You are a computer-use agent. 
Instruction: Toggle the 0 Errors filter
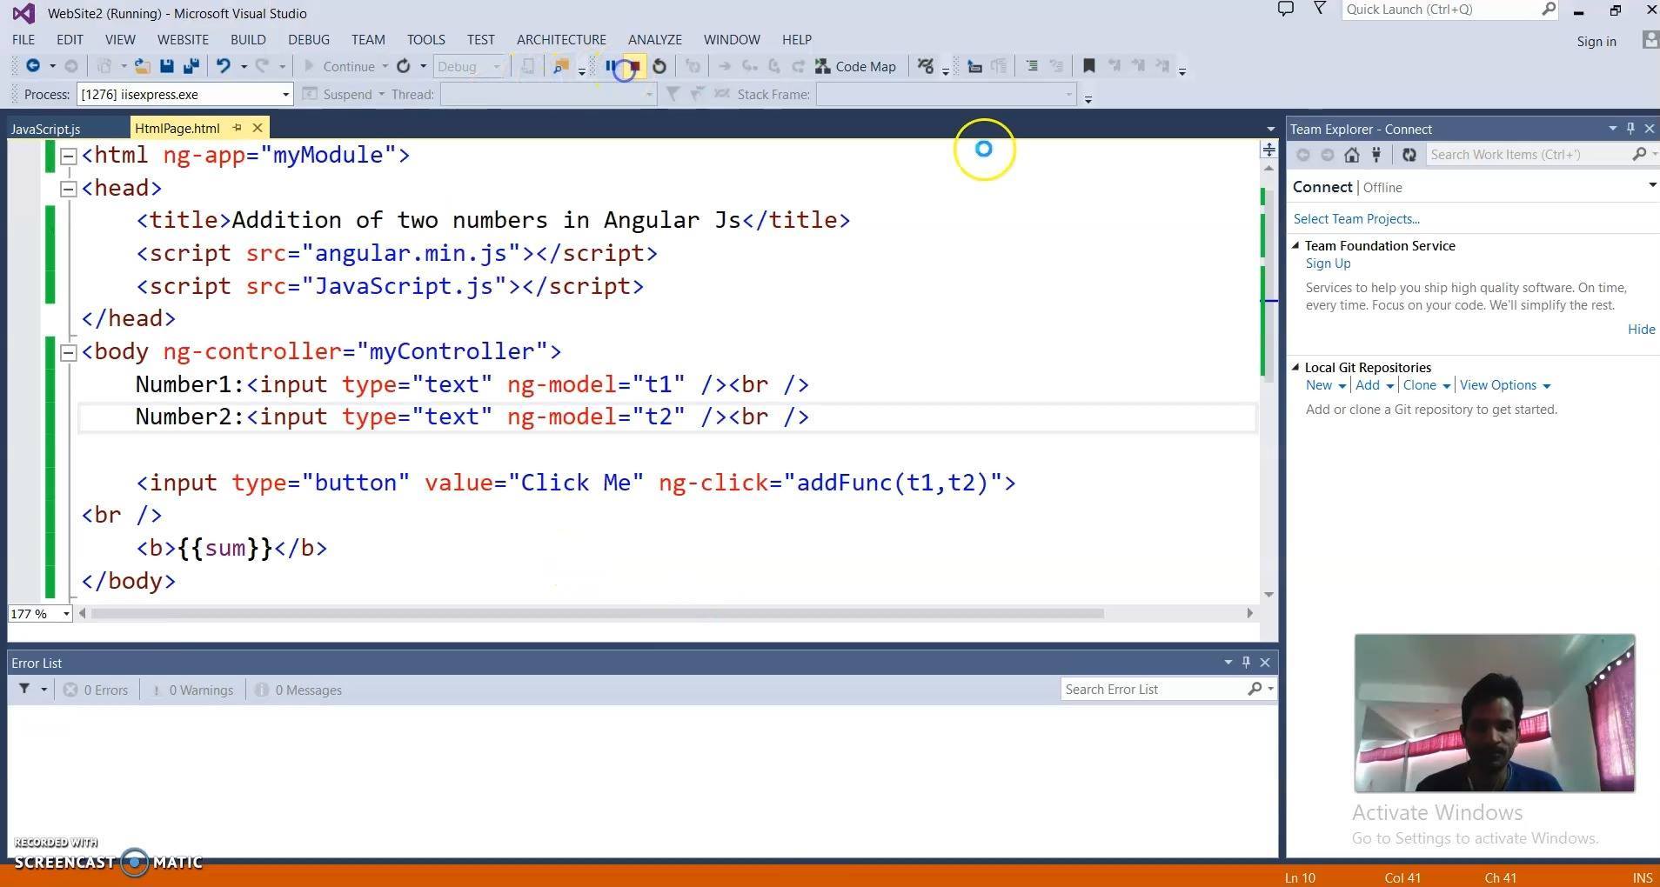tap(96, 690)
